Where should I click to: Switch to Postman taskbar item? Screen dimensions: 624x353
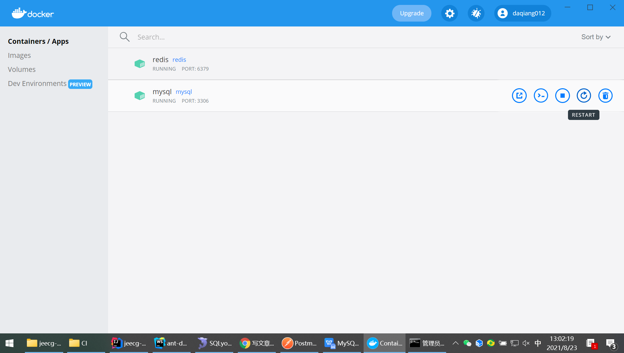click(299, 343)
